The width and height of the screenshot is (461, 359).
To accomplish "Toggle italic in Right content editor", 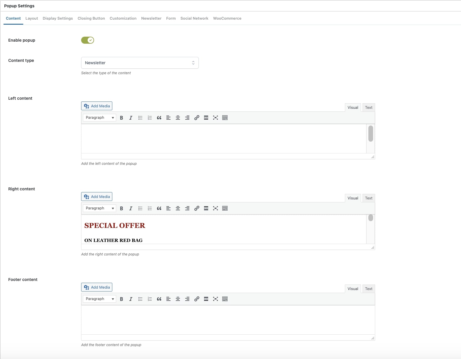I will 131,208.
